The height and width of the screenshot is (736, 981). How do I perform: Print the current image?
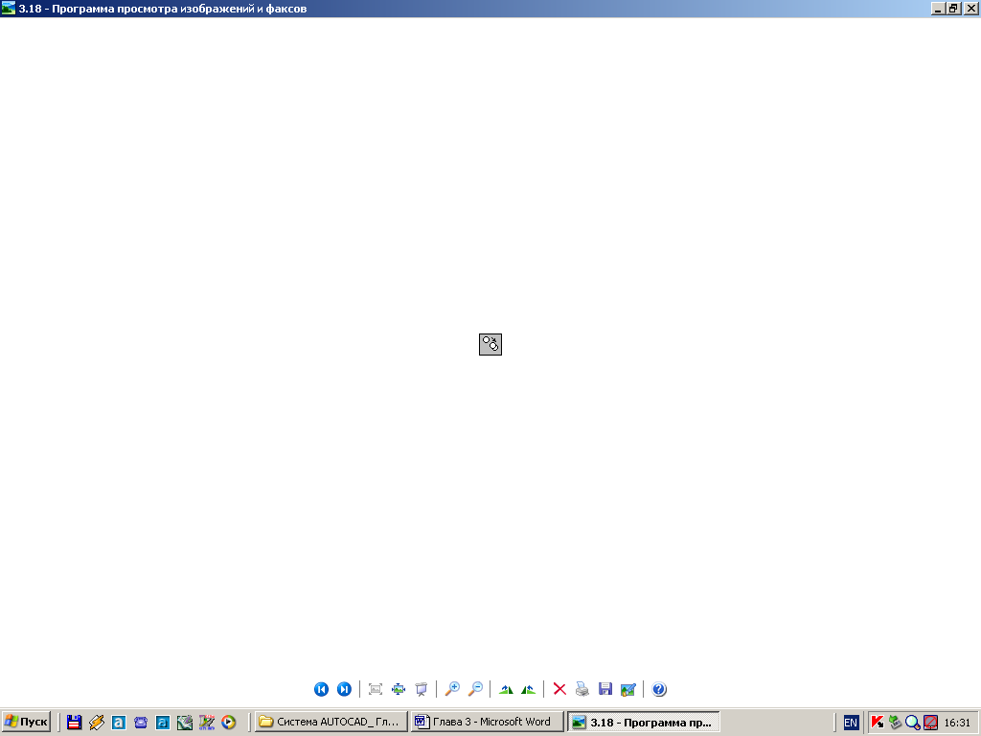[x=582, y=689]
